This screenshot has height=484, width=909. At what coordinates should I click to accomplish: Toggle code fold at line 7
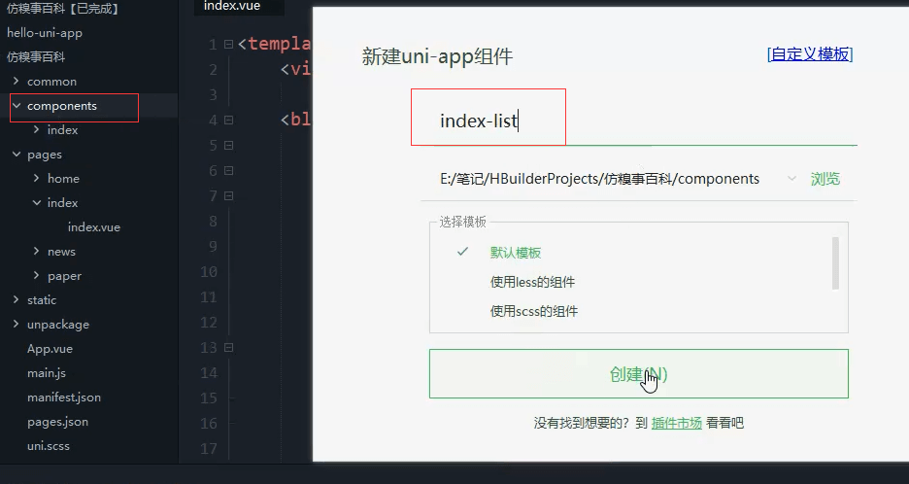(228, 196)
